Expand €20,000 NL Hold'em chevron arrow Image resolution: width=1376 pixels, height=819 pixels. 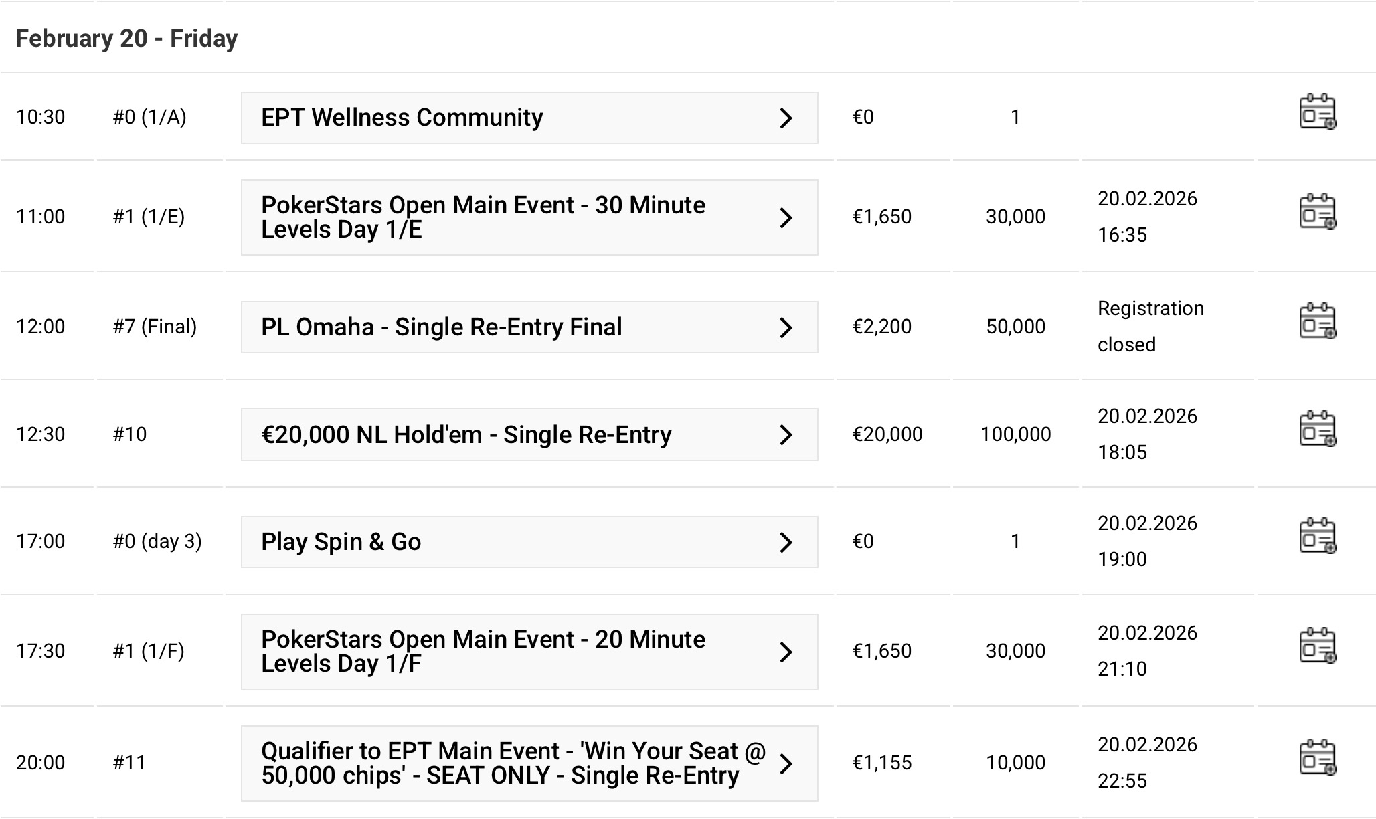pyautogui.click(x=786, y=435)
